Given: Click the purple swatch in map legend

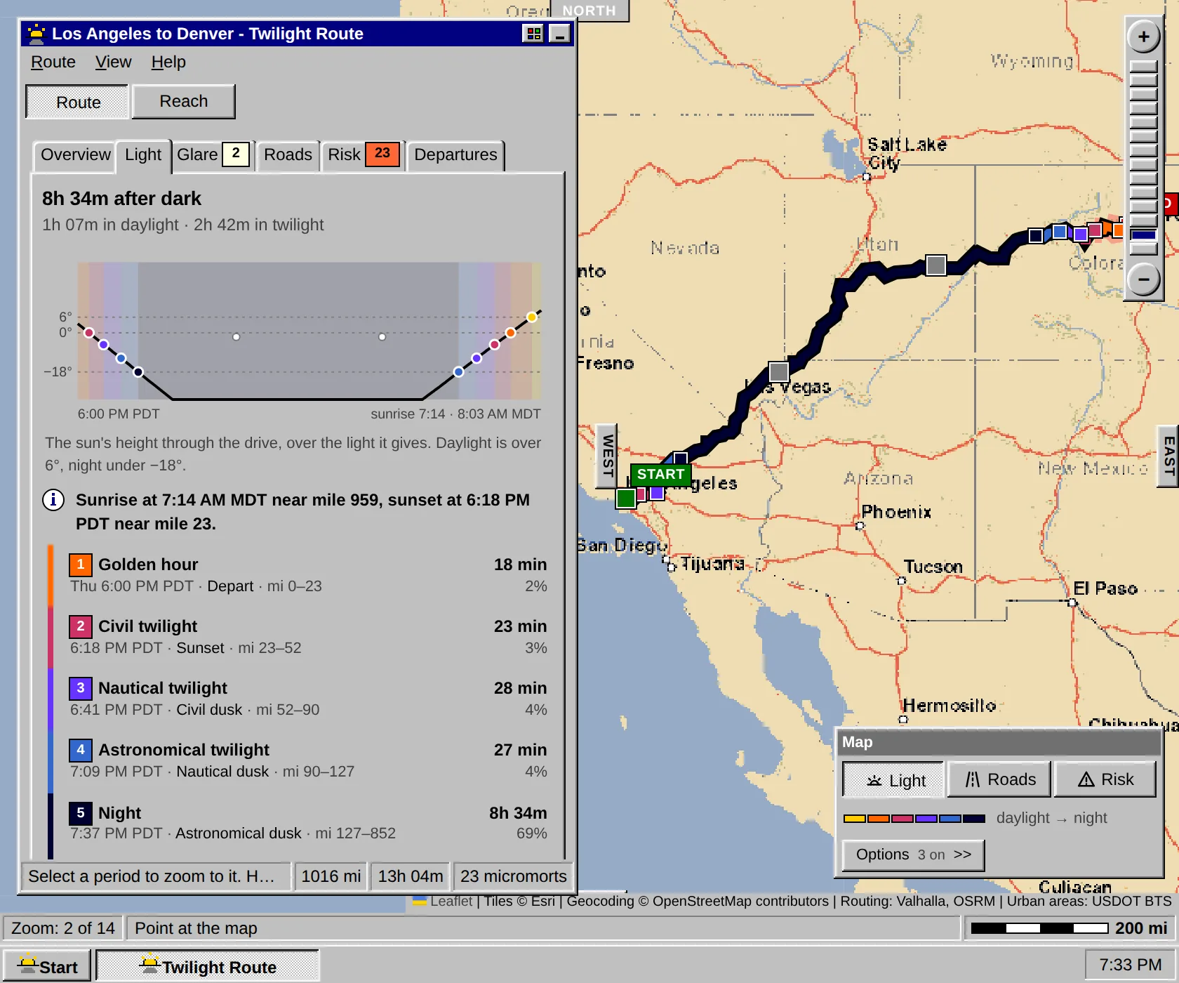Looking at the screenshot, I should (926, 819).
